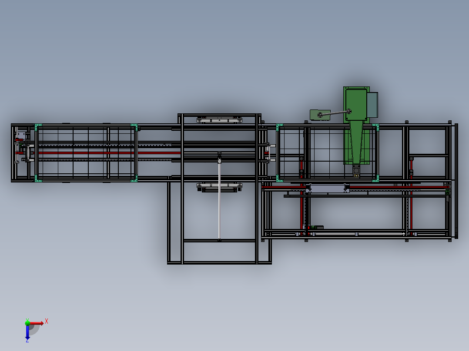Click the green Y axis ball on the triad

click(27, 323)
